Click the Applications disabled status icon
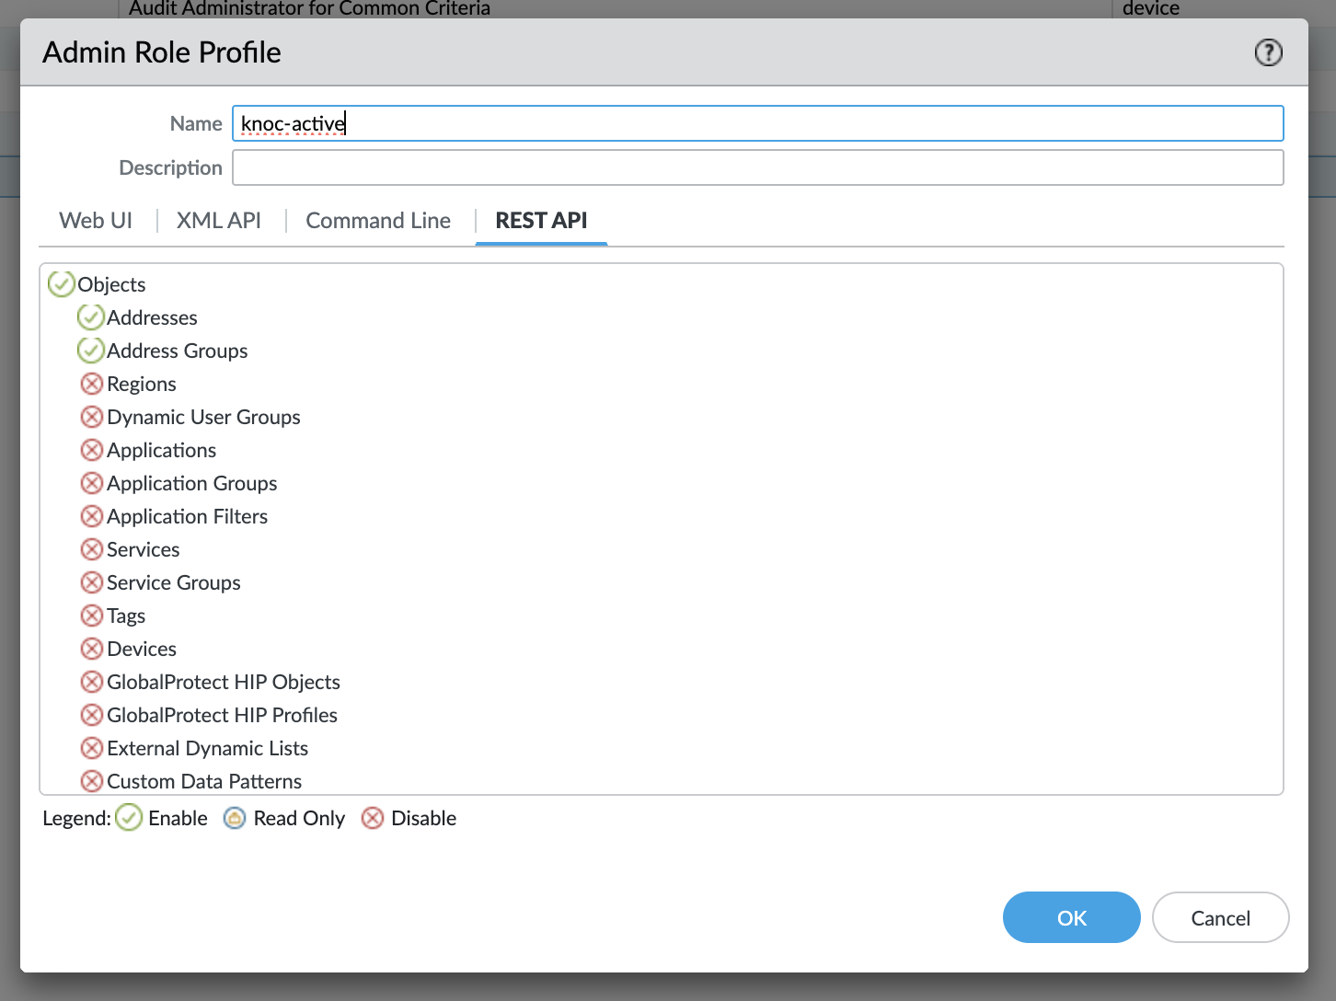This screenshot has width=1336, height=1001. pos(91,450)
